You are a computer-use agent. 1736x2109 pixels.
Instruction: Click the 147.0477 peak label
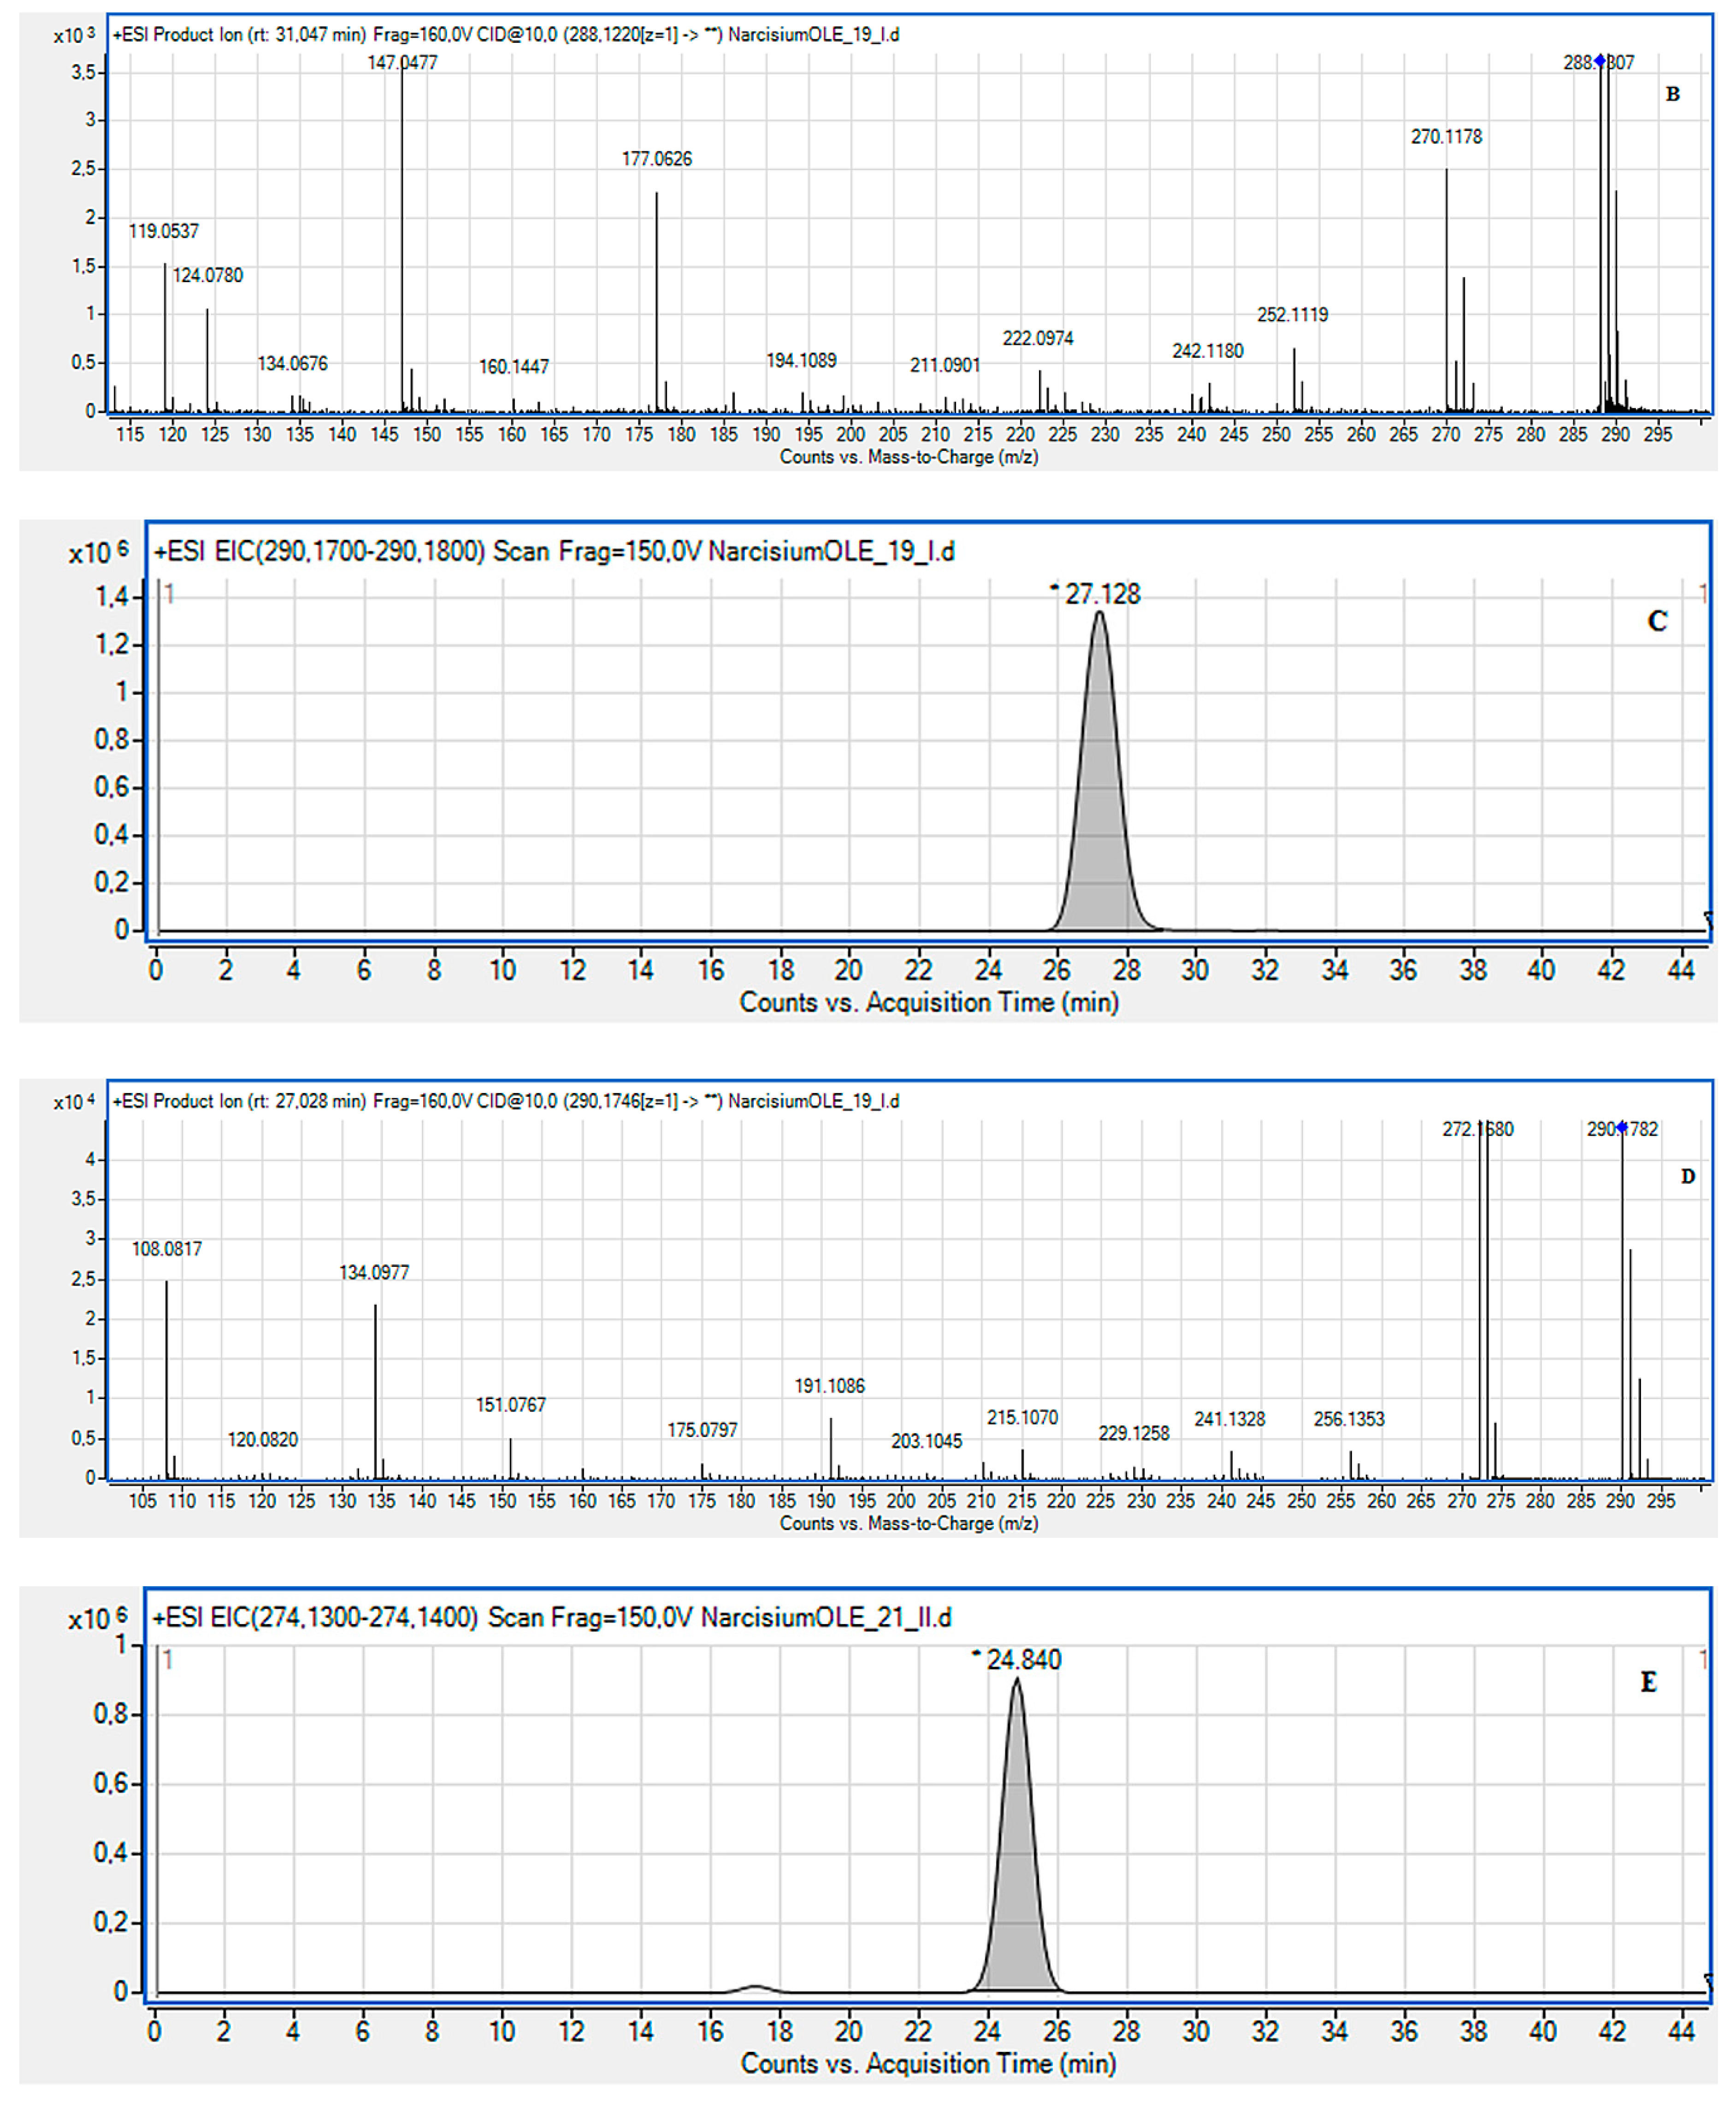402,62
